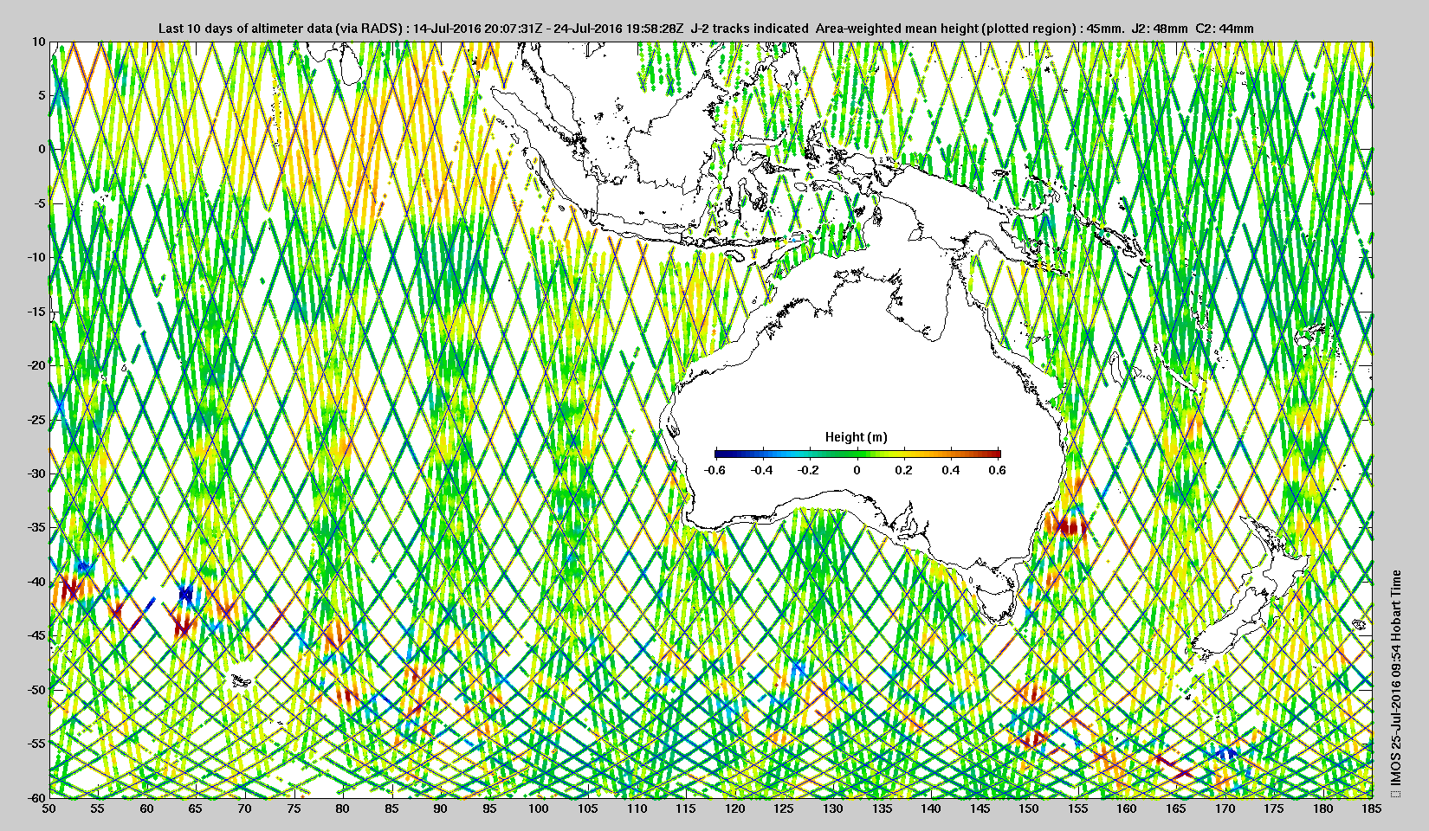Click colorbar tick label 0.6

[998, 470]
